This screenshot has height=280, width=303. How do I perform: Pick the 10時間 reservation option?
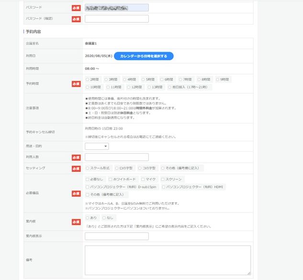point(87,87)
